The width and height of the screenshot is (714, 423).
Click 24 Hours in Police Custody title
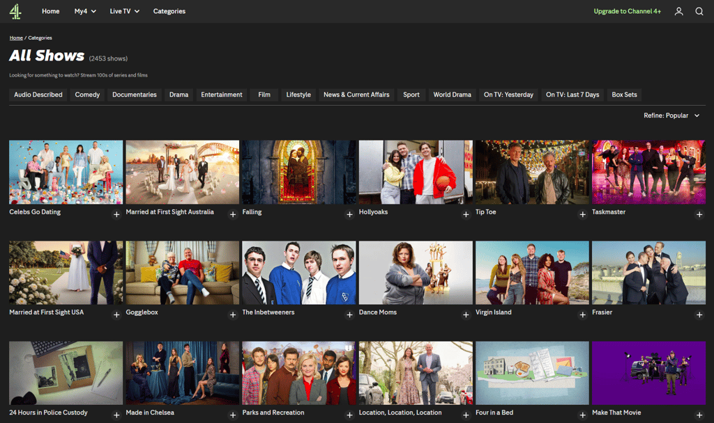48,413
